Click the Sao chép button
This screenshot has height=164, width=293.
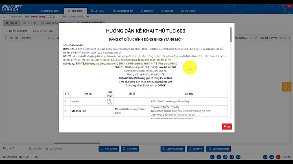tap(130, 149)
